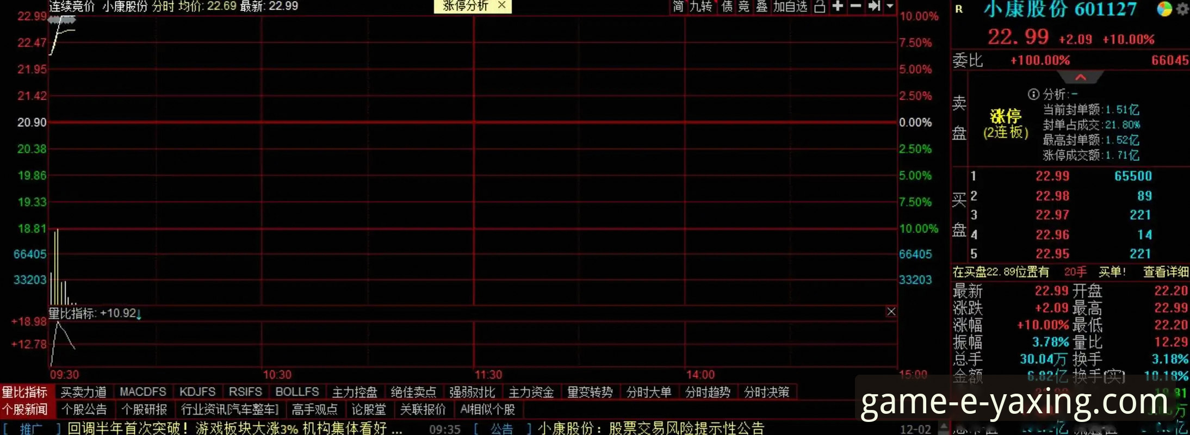Add stock via 加自选 button

tap(790, 7)
